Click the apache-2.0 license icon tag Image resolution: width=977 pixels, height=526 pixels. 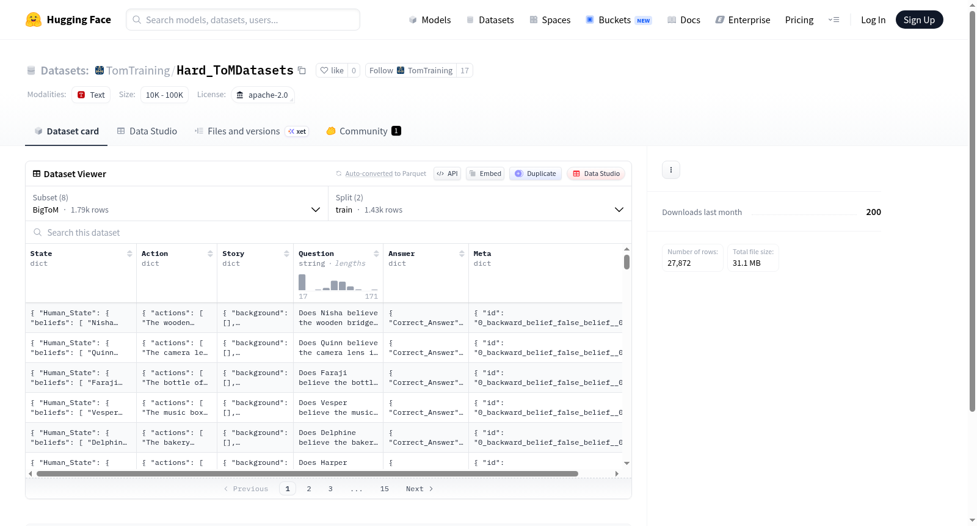[263, 95]
